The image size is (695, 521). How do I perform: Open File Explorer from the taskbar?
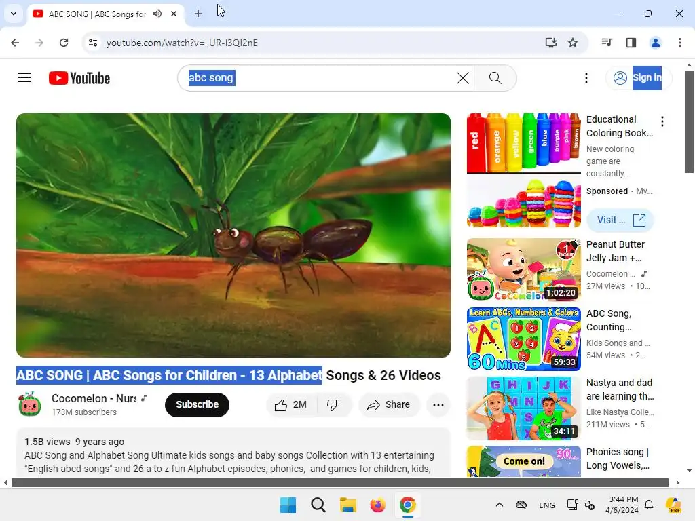click(348, 505)
